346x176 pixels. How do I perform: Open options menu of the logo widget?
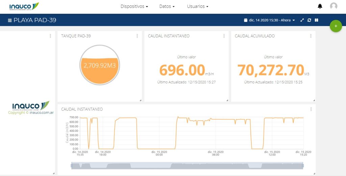click(x=50, y=36)
